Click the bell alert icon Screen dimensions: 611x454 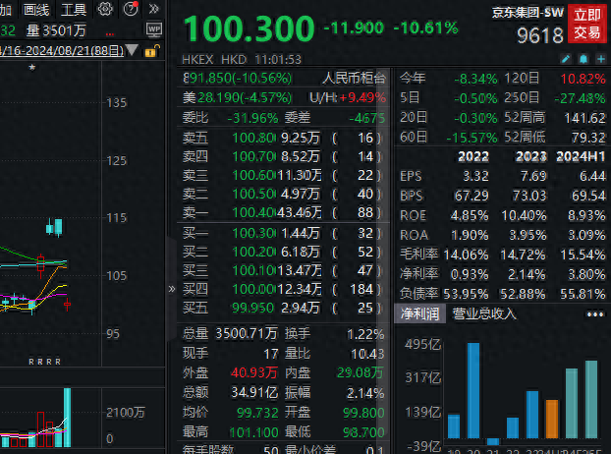583,59
